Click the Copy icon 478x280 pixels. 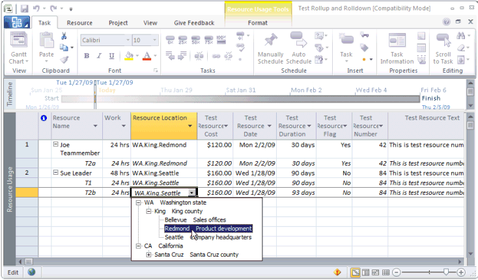64,47
